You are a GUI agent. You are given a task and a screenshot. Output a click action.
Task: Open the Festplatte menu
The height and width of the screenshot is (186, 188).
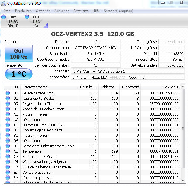[x=81, y=11]
